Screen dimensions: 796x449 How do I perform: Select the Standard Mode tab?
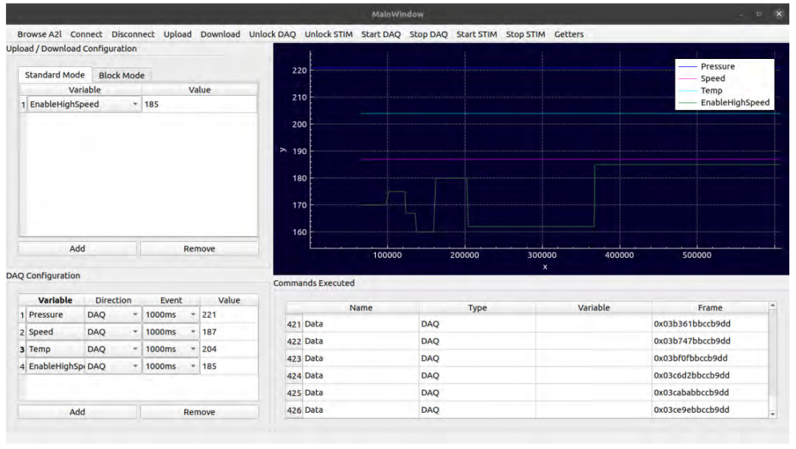tap(55, 75)
